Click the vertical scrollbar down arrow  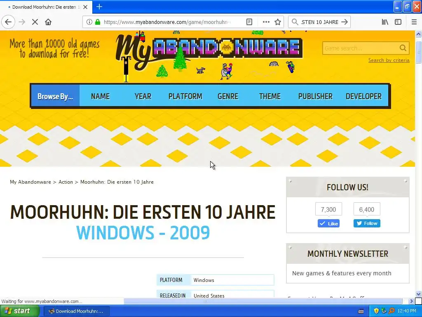tap(418, 294)
